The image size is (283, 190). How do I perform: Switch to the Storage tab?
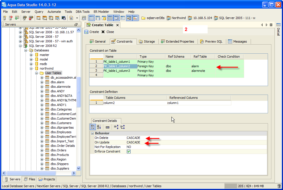coord(147,41)
